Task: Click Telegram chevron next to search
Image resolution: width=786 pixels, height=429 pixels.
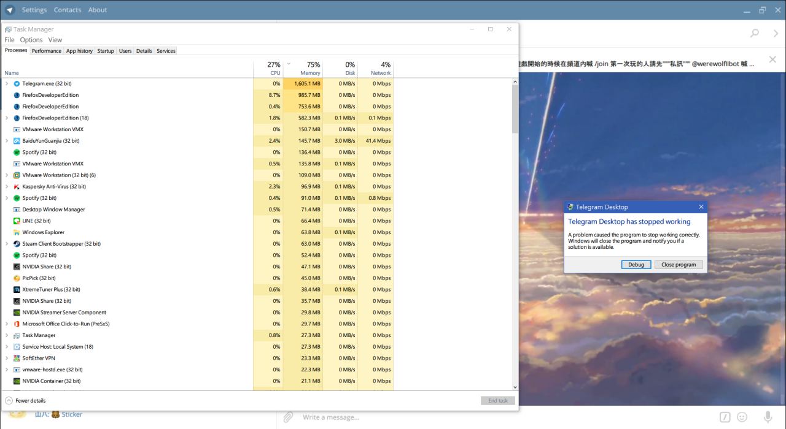Action: pos(776,33)
